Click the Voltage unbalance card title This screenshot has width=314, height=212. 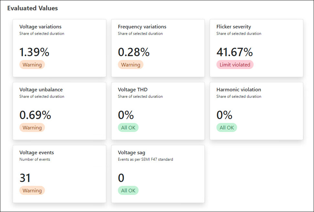tap(41, 90)
